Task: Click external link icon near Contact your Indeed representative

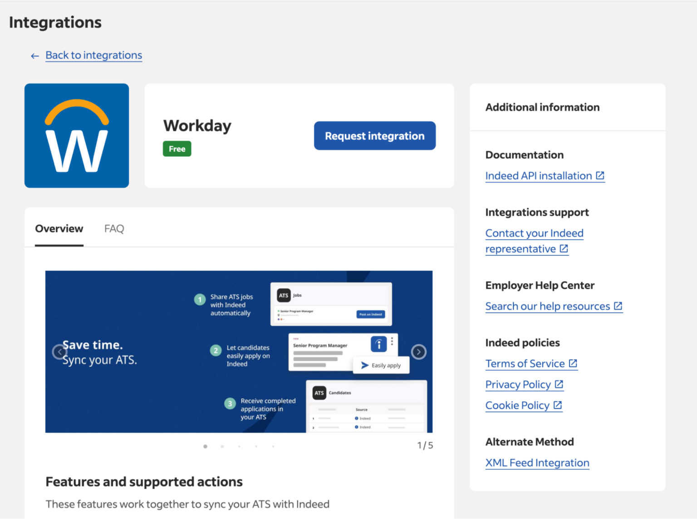Action: click(563, 248)
